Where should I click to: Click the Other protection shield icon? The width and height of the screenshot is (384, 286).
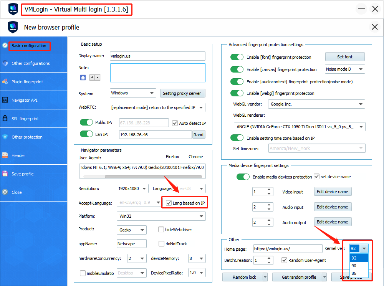pyautogui.click(x=5, y=137)
